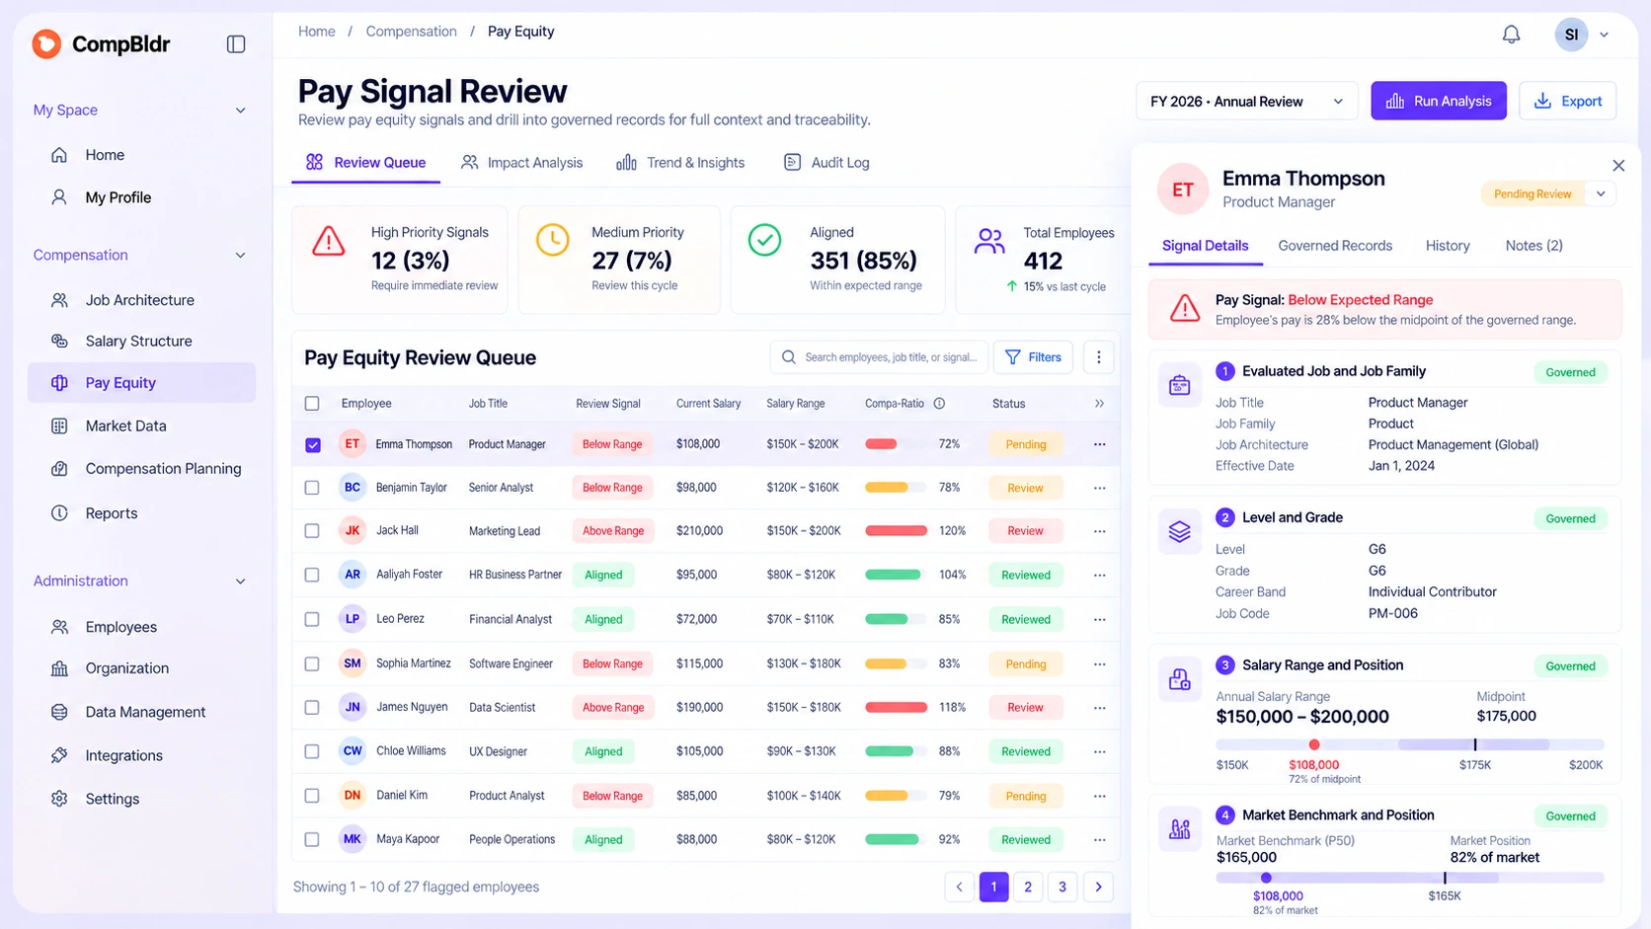
Task: Select all employees with the header checkbox
Action: (x=312, y=404)
